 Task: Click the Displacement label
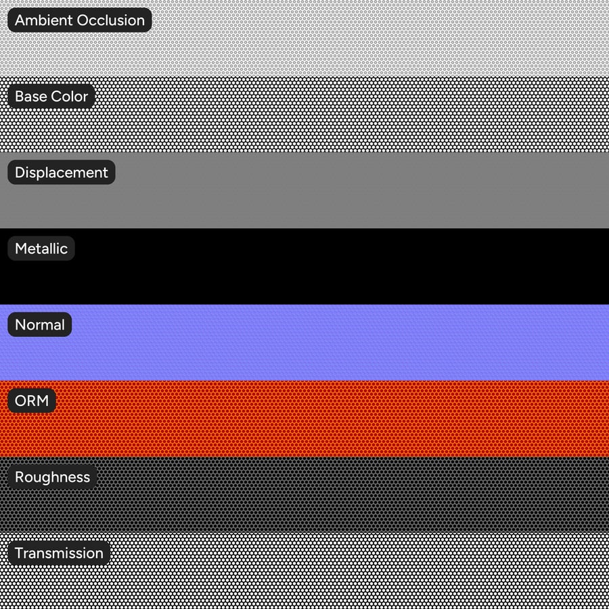click(62, 172)
